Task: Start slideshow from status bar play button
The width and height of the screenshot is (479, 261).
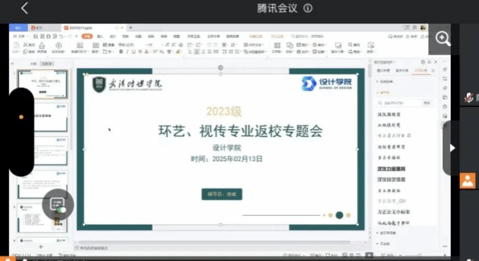Action: coord(369,255)
